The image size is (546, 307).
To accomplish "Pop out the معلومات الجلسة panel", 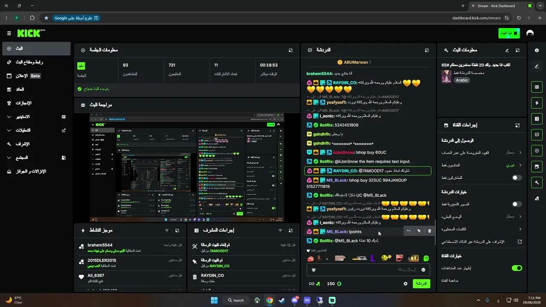I will click(x=290, y=50).
